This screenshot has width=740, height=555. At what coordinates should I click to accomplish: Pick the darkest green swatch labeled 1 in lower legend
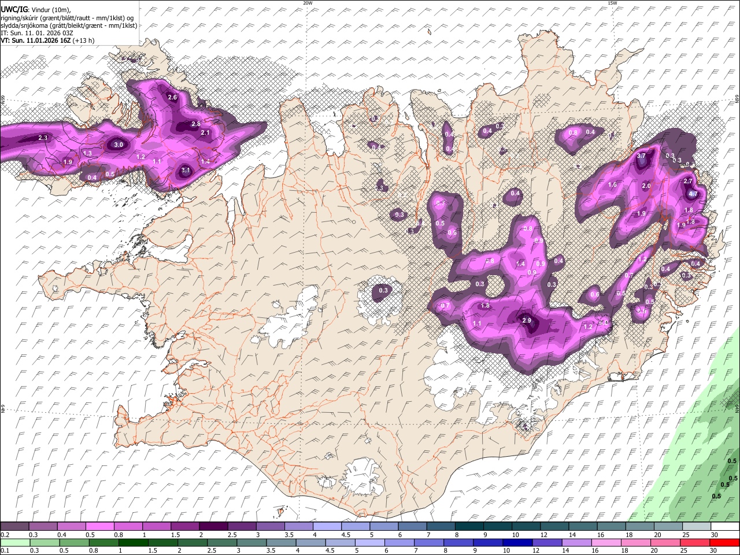[133, 542]
